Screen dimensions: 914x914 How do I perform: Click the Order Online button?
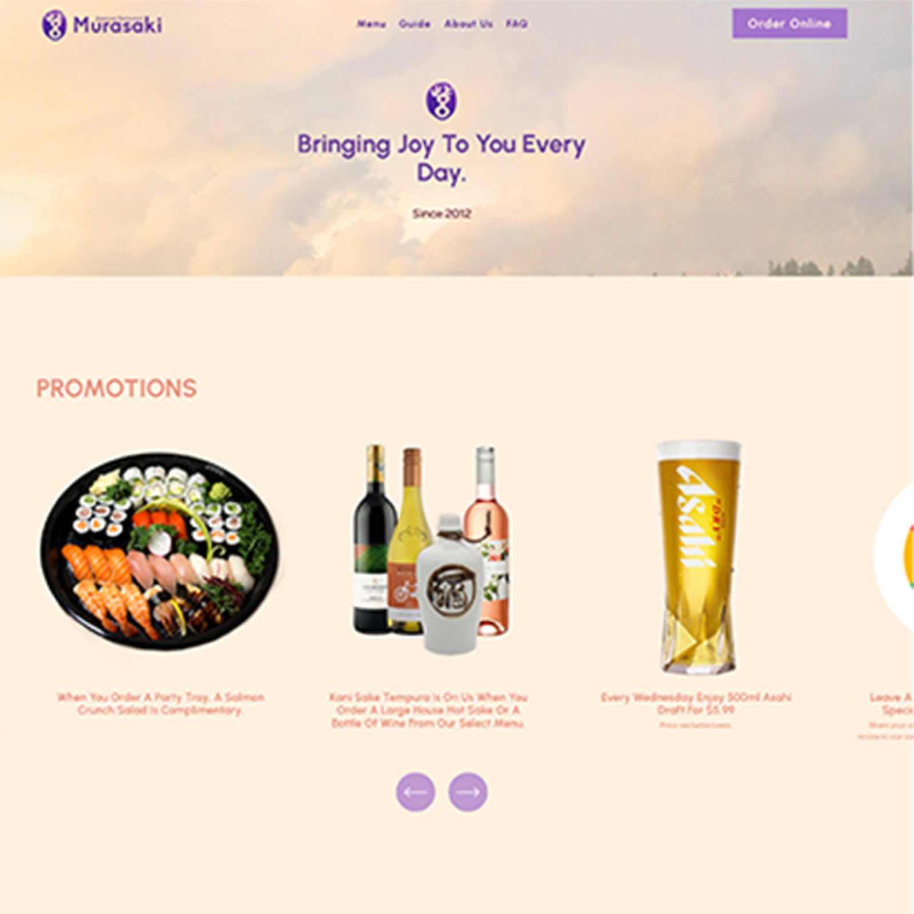coord(789,23)
